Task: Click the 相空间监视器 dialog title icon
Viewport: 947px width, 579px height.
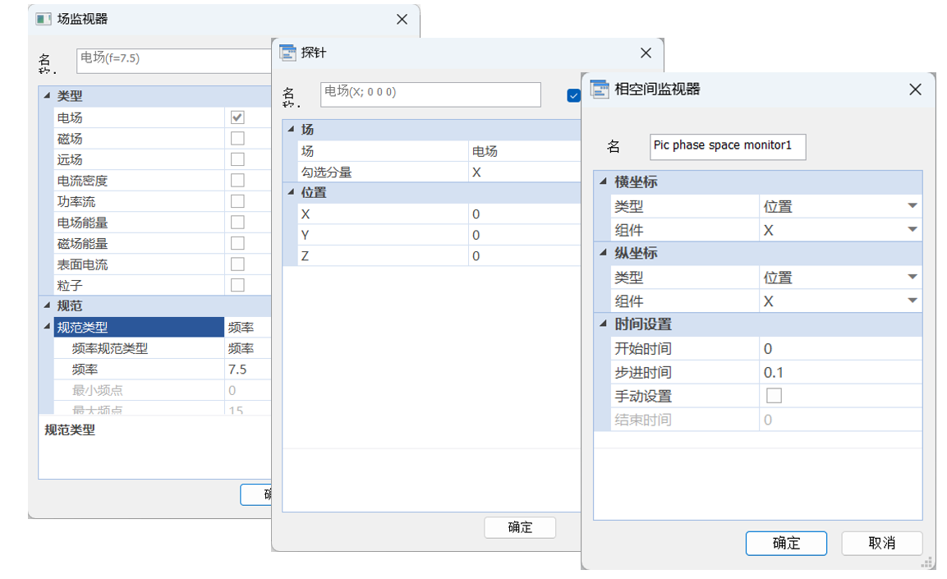Action: [600, 89]
